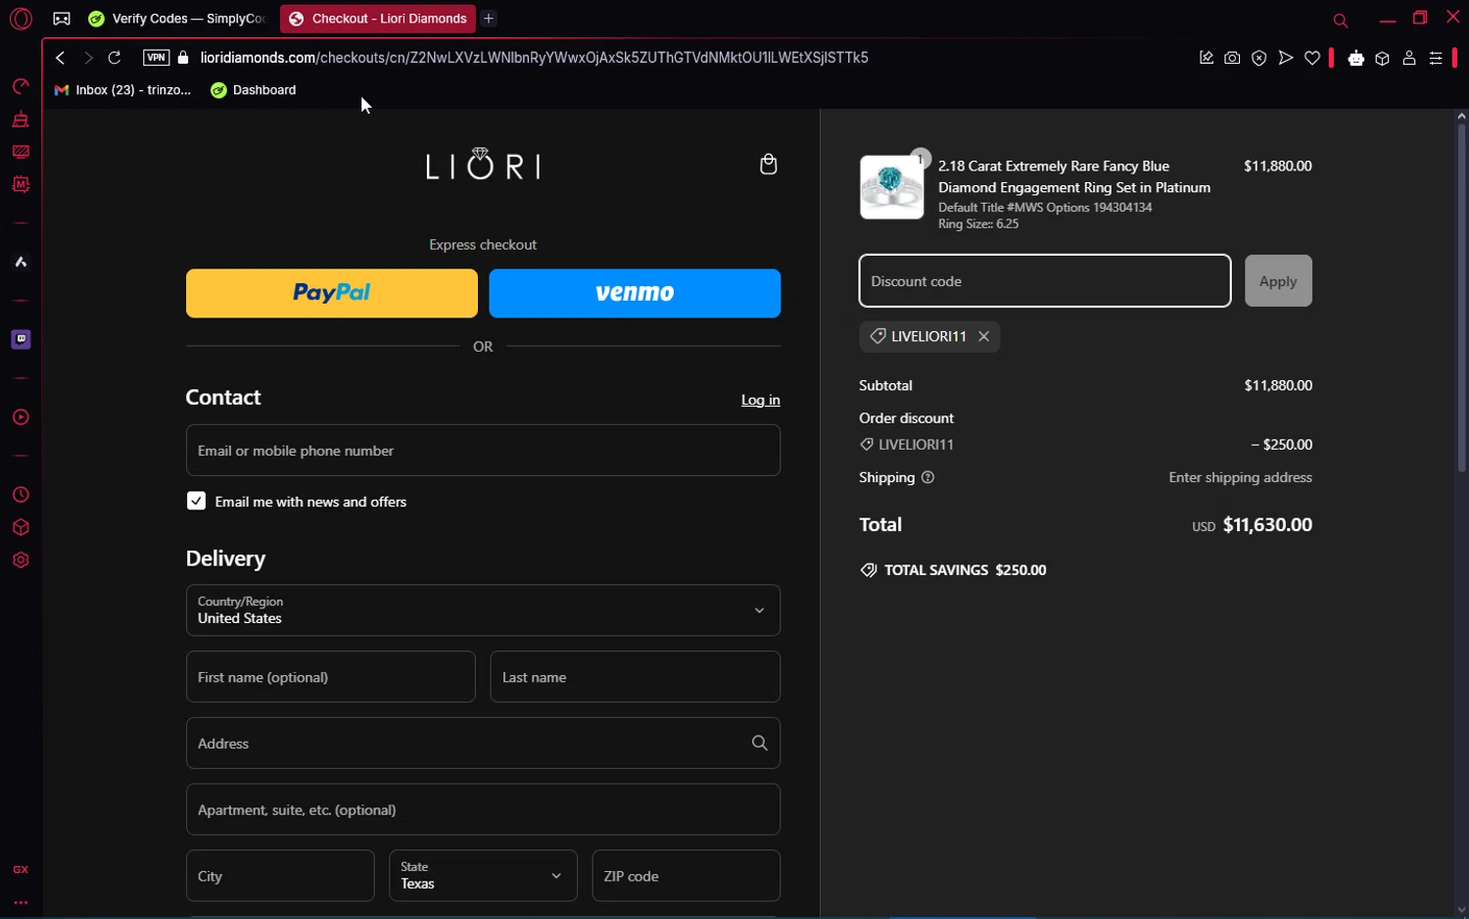Screen dimensions: 1469x919
Task: Click 'Enter shipping address' text
Action: pos(1240,477)
